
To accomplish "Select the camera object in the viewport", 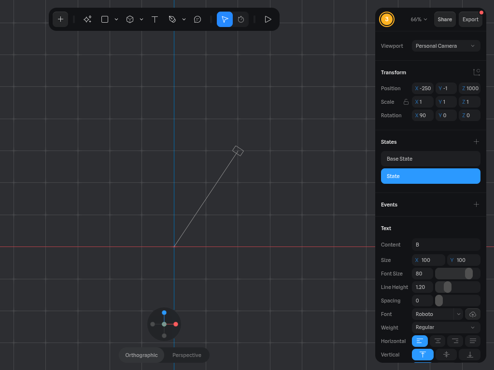I will click(x=238, y=151).
